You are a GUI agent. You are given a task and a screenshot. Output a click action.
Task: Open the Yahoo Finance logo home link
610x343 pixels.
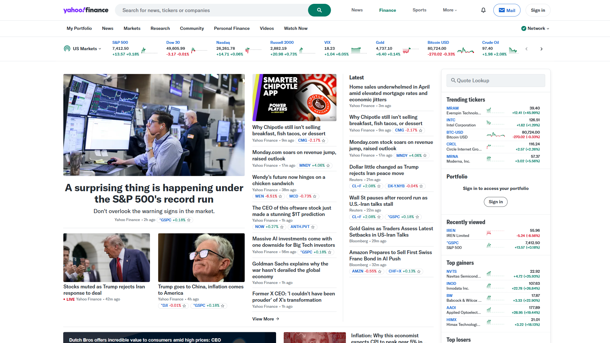(86, 10)
